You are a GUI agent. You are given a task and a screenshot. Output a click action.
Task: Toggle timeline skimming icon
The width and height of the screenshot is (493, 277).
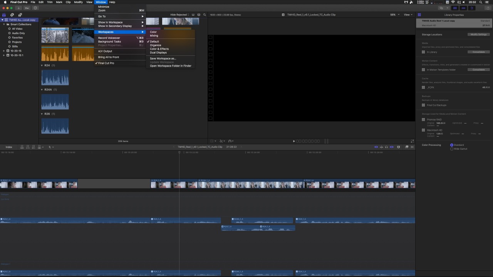(376, 147)
